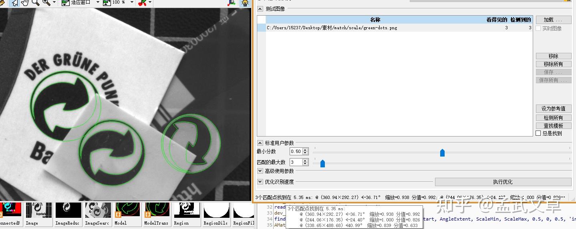
Task: Click the 检测所有 button
Action: tap(554, 118)
